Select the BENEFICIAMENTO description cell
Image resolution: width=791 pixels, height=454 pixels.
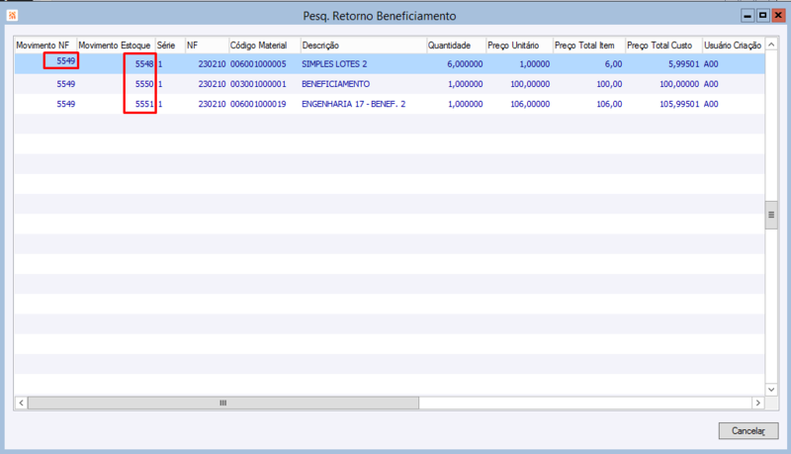335,84
